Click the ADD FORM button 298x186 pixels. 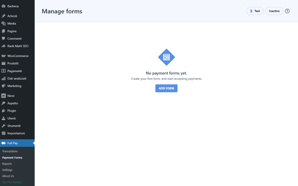click(x=166, y=88)
